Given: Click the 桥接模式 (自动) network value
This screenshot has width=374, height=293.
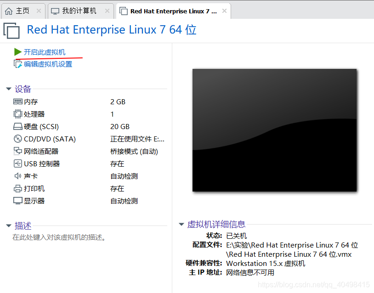Looking at the screenshot, I should 134,152.
